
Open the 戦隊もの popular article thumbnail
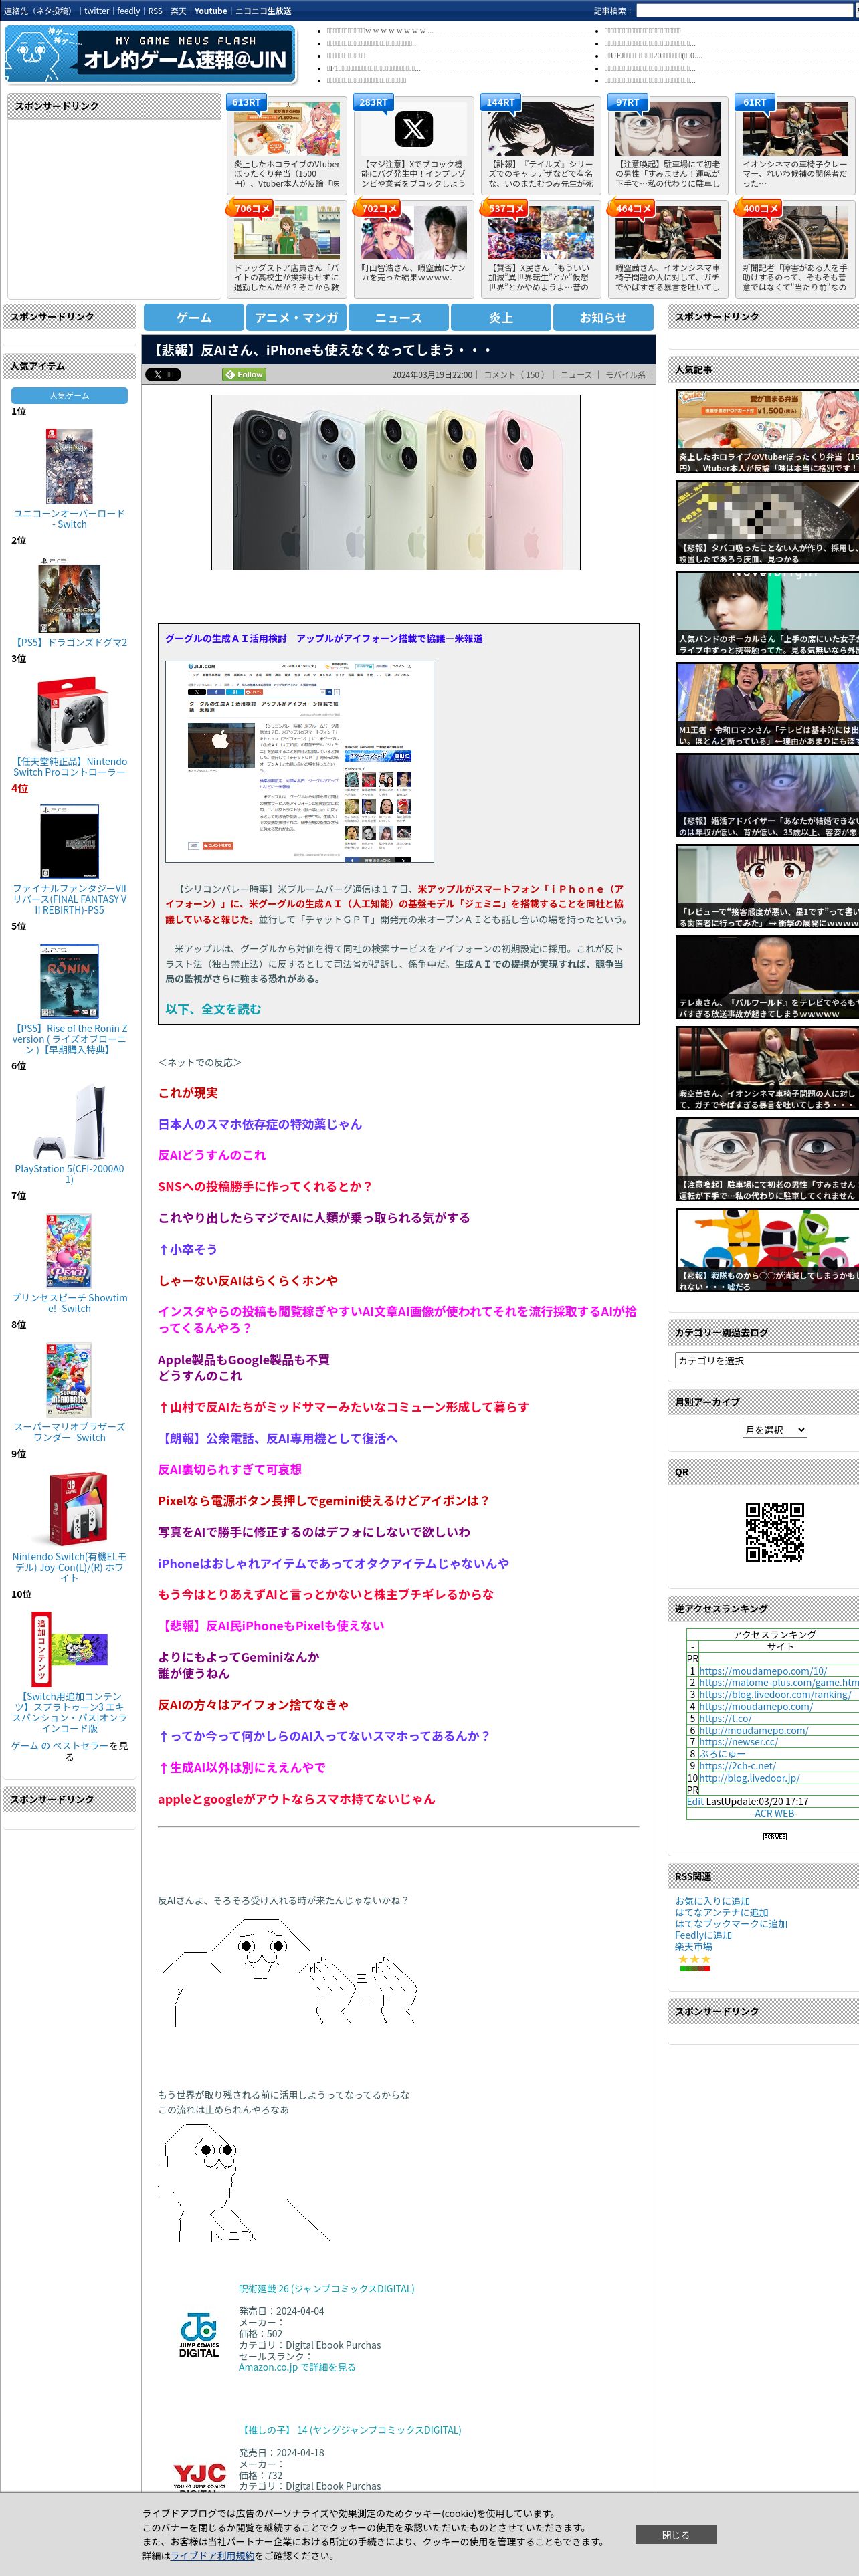click(767, 1250)
